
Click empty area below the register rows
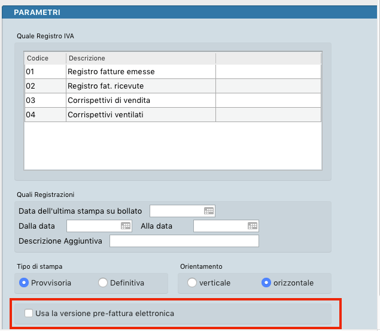(x=172, y=147)
